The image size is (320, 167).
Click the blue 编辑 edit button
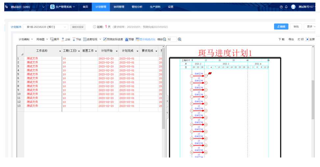point(281,27)
